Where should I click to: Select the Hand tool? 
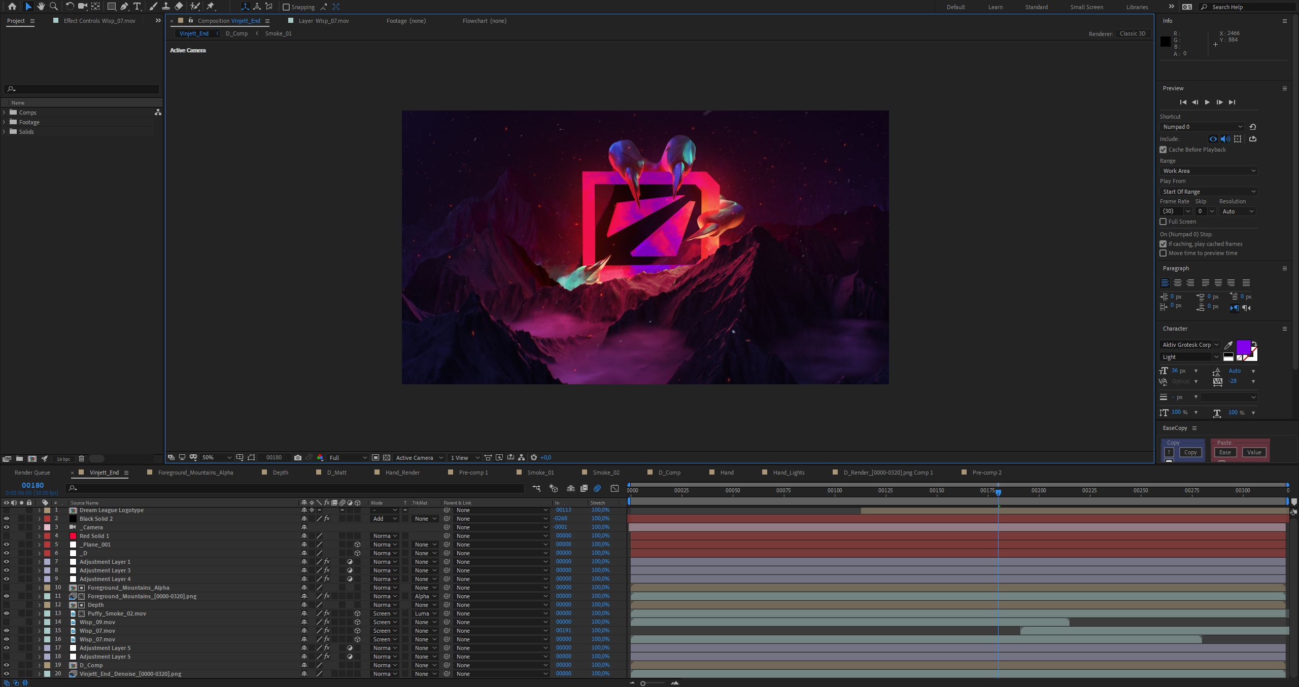pyautogui.click(x=41, y=7)
